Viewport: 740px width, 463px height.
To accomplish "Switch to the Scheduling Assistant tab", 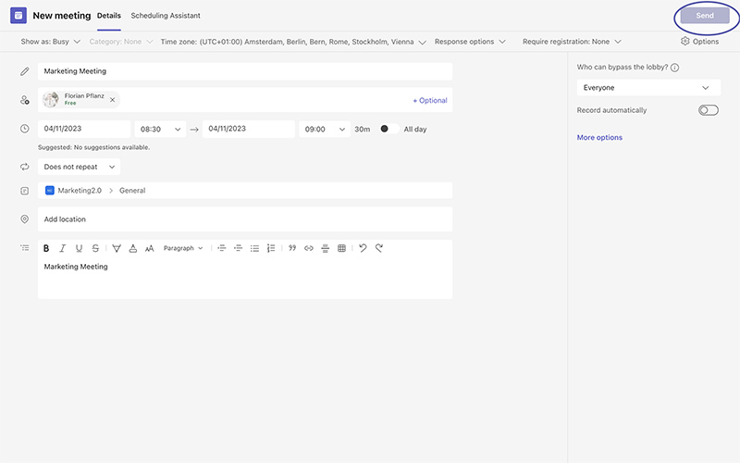I will (x=166, y=16).
